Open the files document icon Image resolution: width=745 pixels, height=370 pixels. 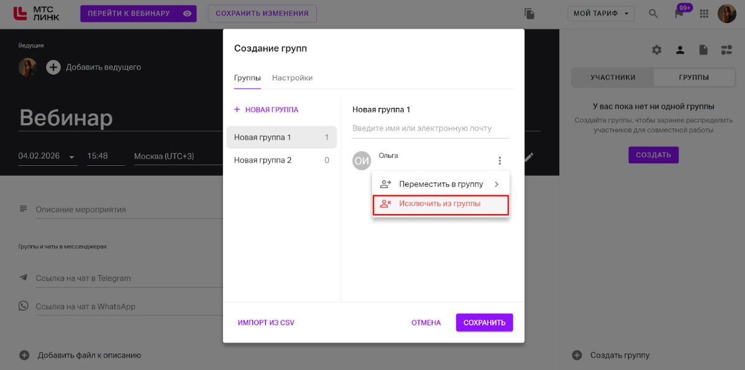pos(703,50)
